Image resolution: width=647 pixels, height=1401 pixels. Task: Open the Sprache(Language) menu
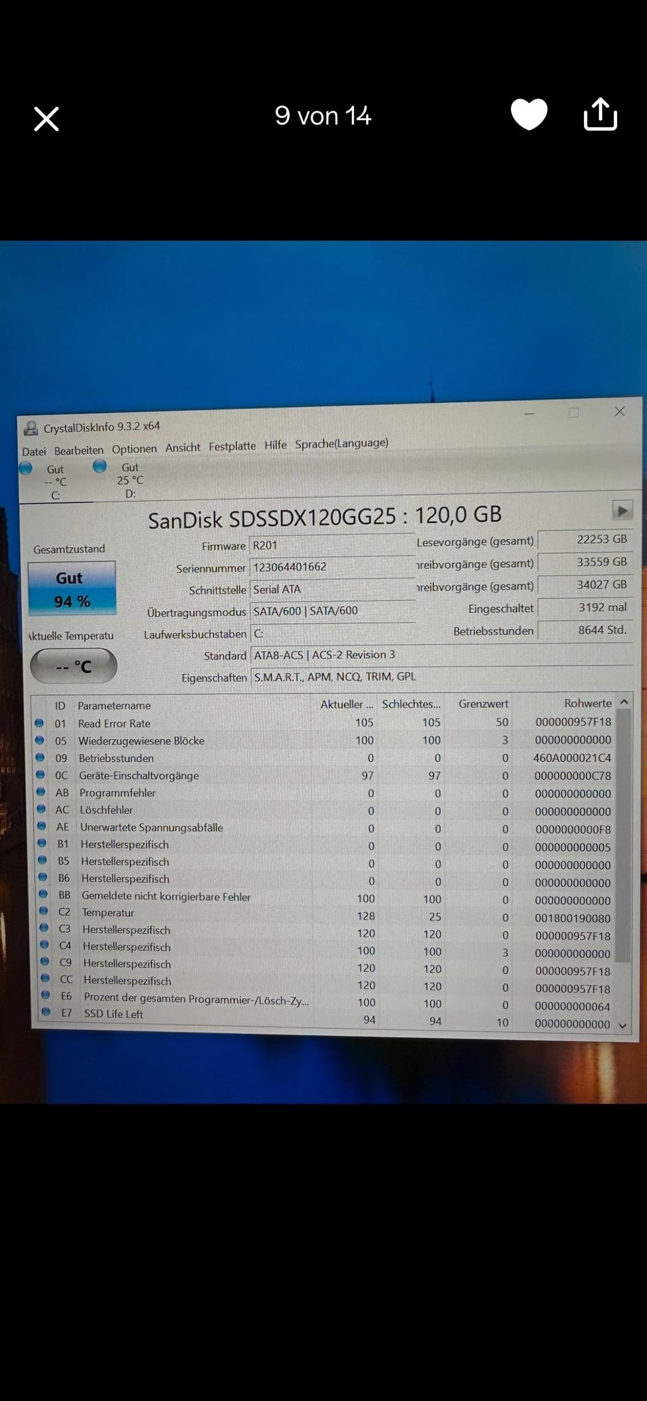click(x=341, y=444)
